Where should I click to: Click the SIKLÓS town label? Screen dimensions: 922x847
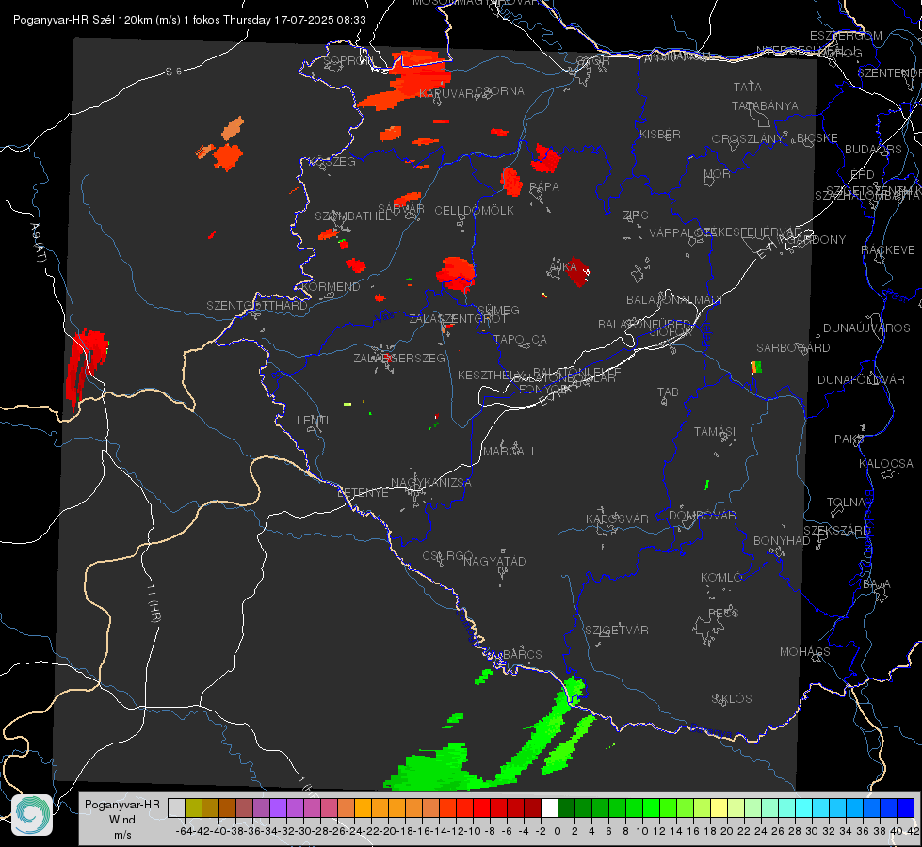[x=732, y=699]
